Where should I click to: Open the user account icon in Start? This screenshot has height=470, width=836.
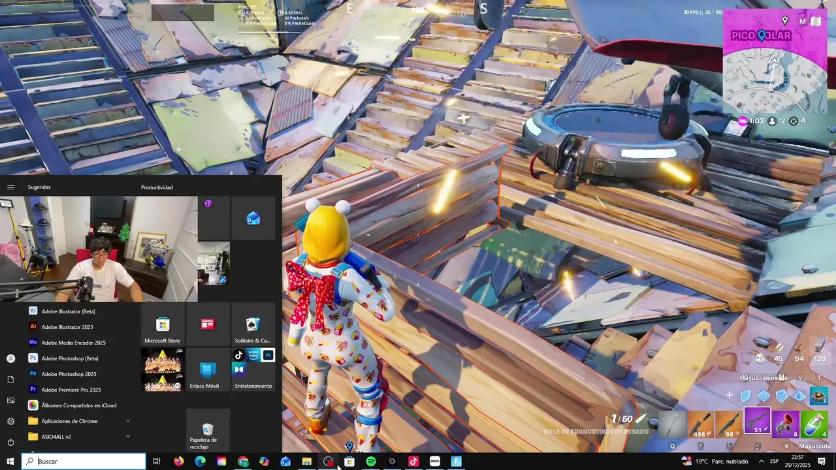click(x=10, y=358)
